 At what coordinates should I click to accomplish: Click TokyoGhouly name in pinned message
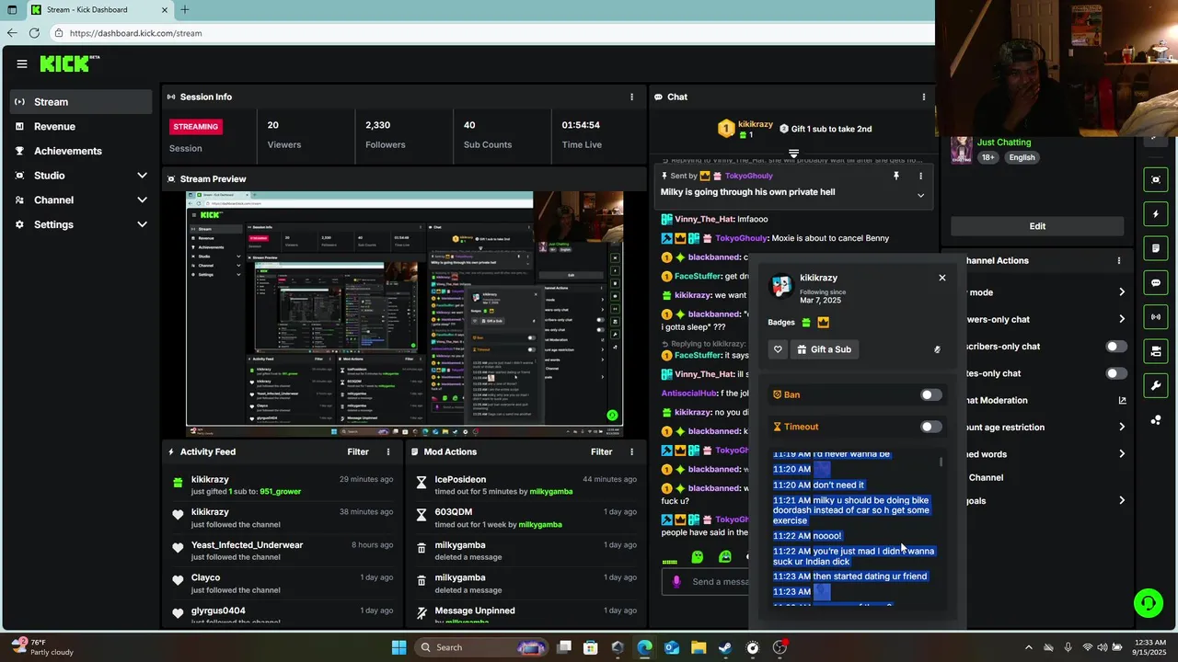tap(749, 176)
